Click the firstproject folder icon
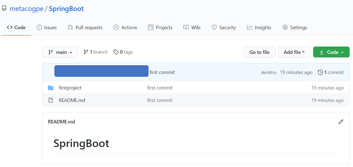This screenshot has height=167, width=353. (x=51, y=88)
